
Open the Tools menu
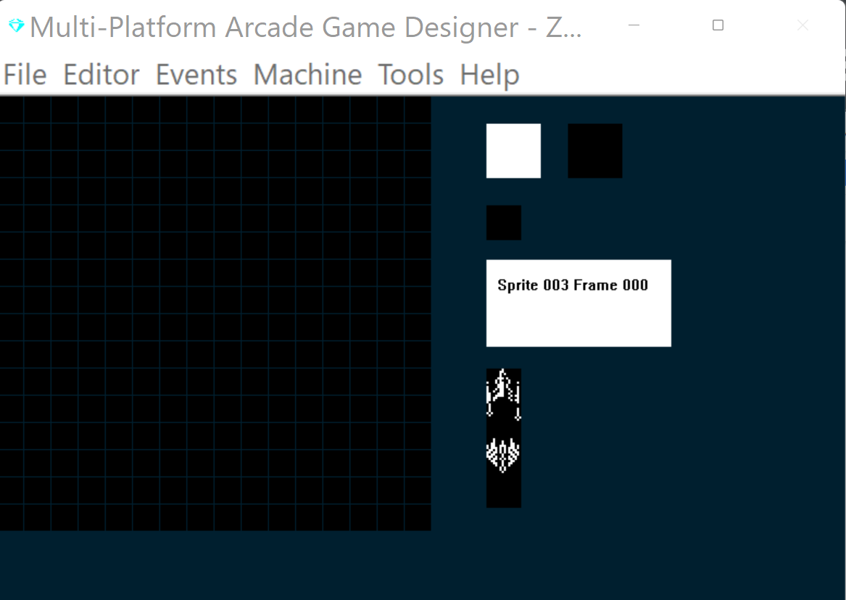(410, 74)
